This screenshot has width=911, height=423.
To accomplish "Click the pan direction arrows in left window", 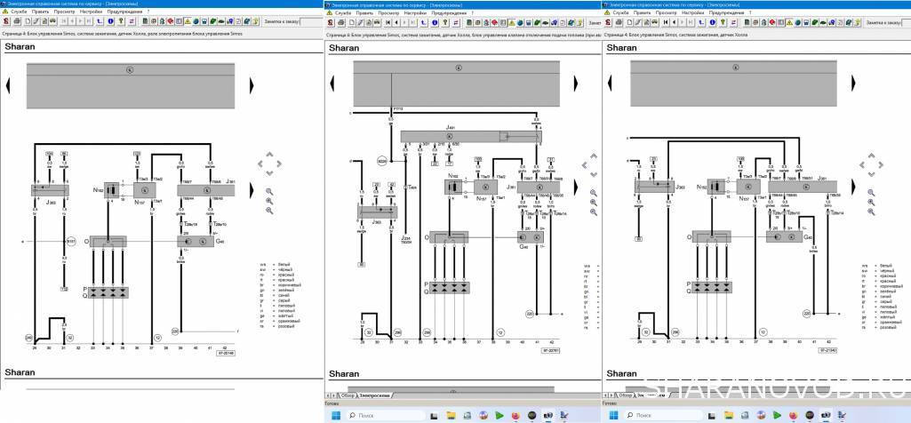I will pyautogui.click(x=269, y=163).
